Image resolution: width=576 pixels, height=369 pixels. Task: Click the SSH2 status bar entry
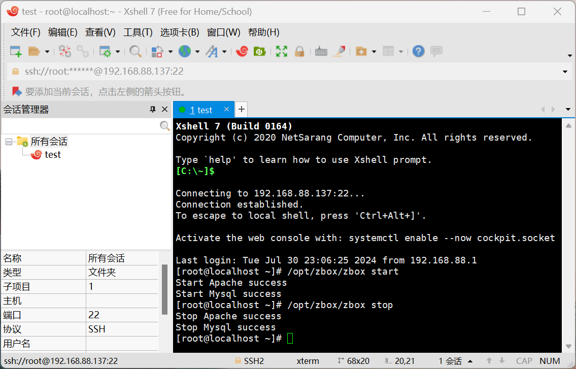(249, 361)
